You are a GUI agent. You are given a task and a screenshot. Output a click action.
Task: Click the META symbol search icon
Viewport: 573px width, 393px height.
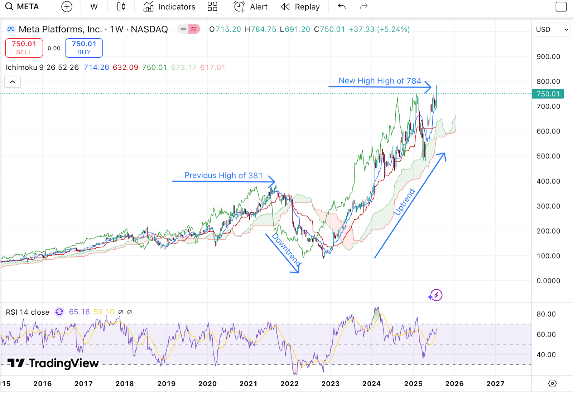pyautogui.click(x=9, y=7)
